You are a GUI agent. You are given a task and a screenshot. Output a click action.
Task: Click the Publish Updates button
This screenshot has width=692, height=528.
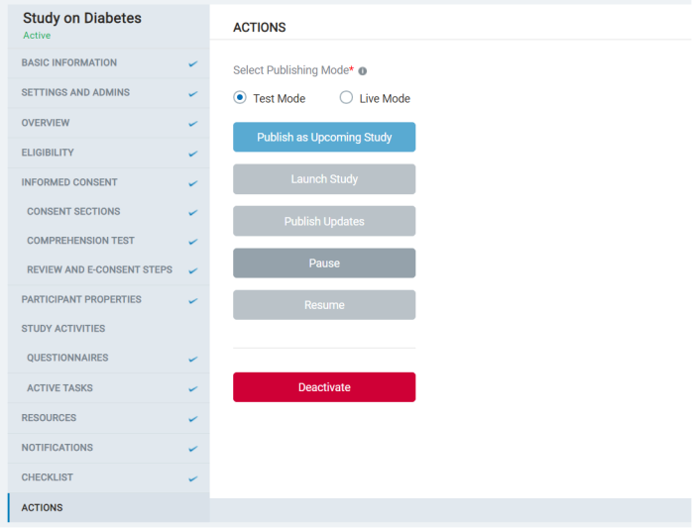click(324, 221)
